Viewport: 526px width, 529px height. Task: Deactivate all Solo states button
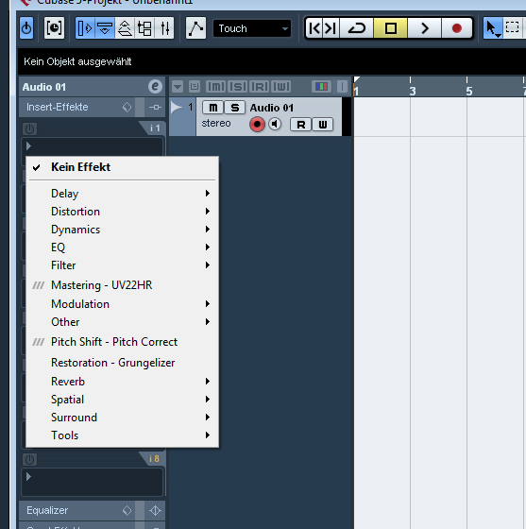(x=238, y=87)
